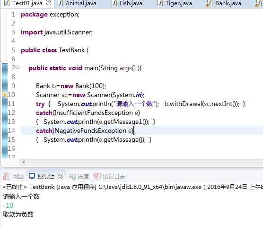Click the 控制台 console monitor icon
The width and height of the screenshot is (263, 228).
[32, 176]
